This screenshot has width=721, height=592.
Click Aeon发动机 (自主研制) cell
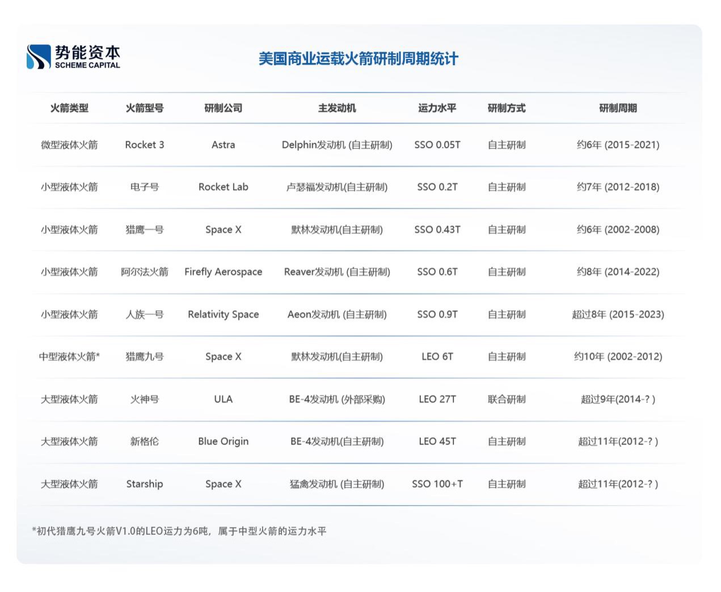tap(337, 314)
